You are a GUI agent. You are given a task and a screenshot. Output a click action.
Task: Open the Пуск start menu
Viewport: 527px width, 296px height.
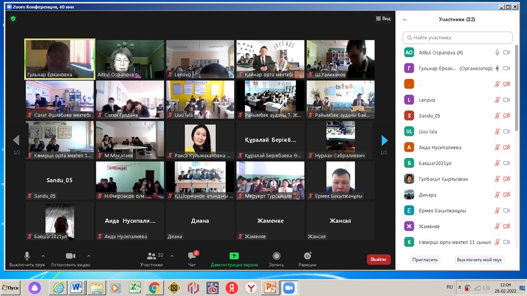[x=10, y=288]
